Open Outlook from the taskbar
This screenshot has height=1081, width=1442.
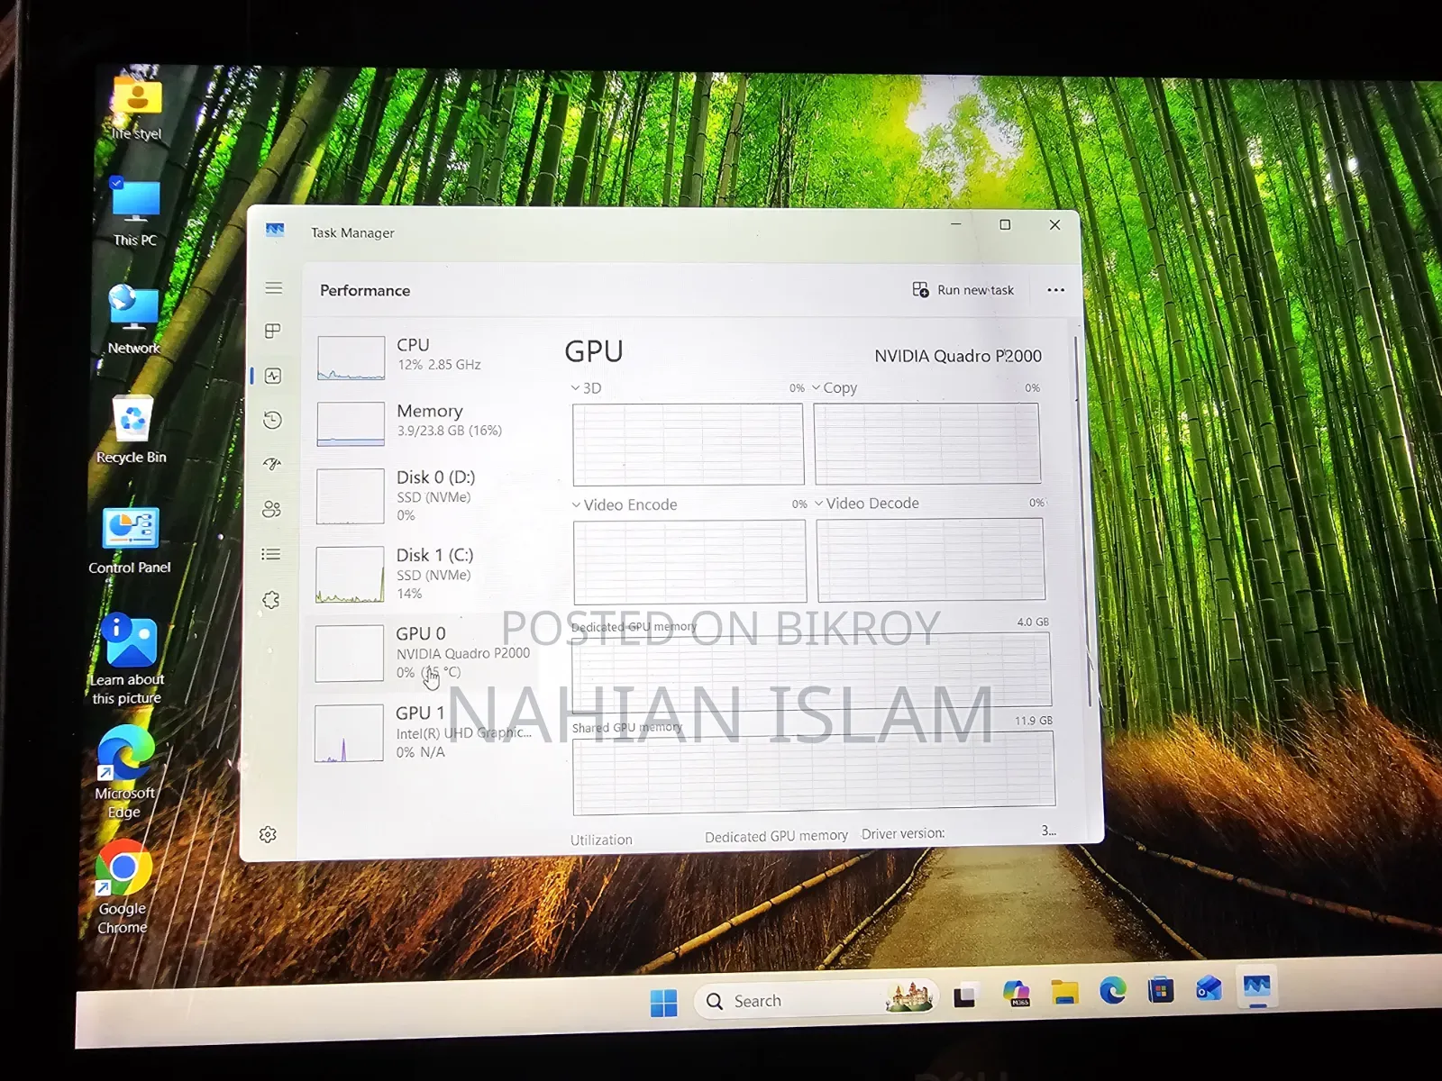click(1209, 989)
